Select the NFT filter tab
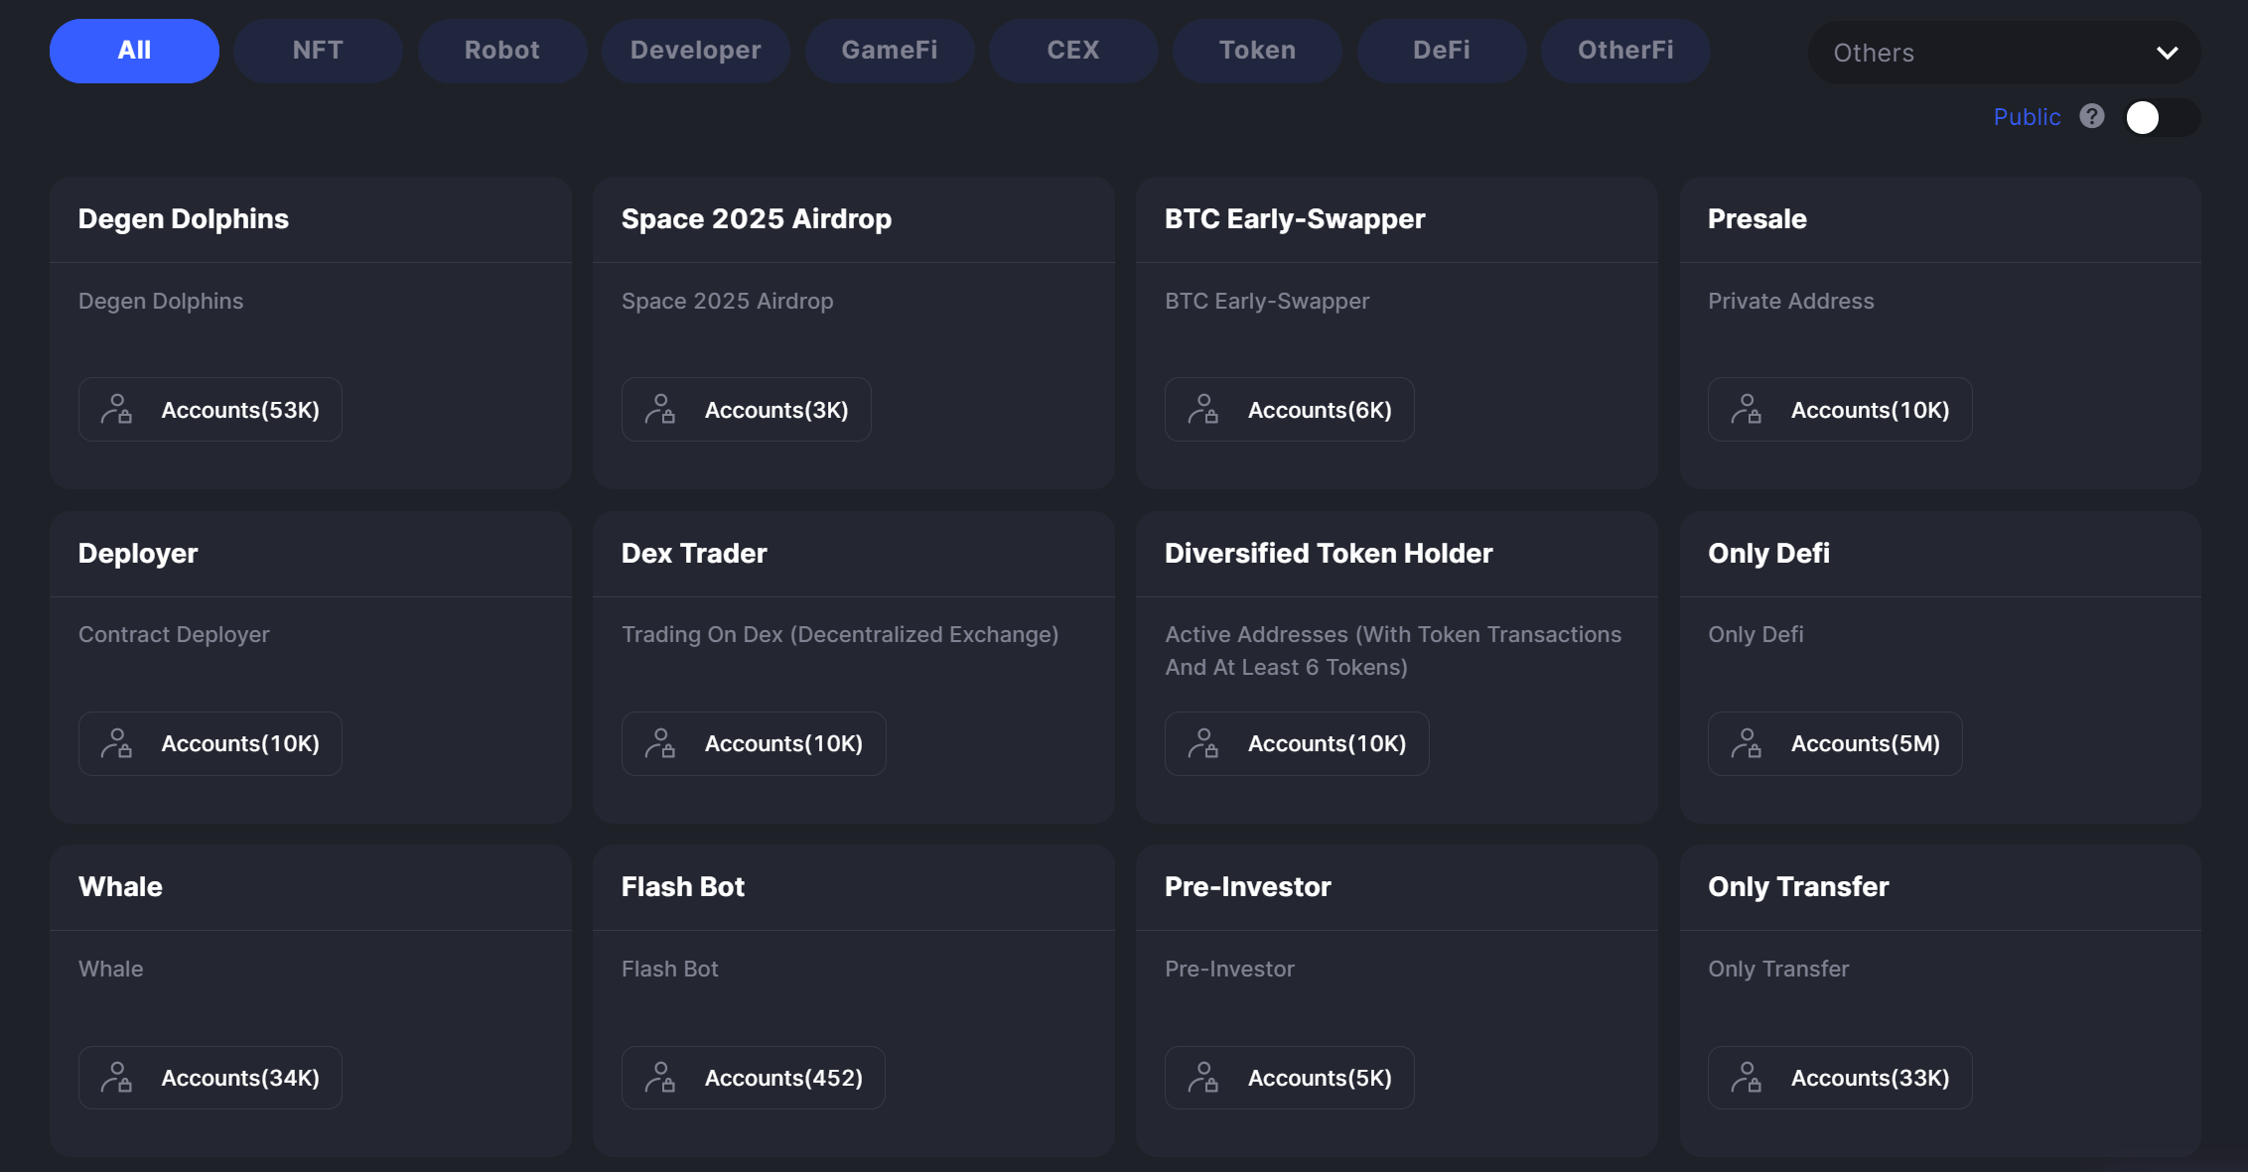 click(318, 51)
